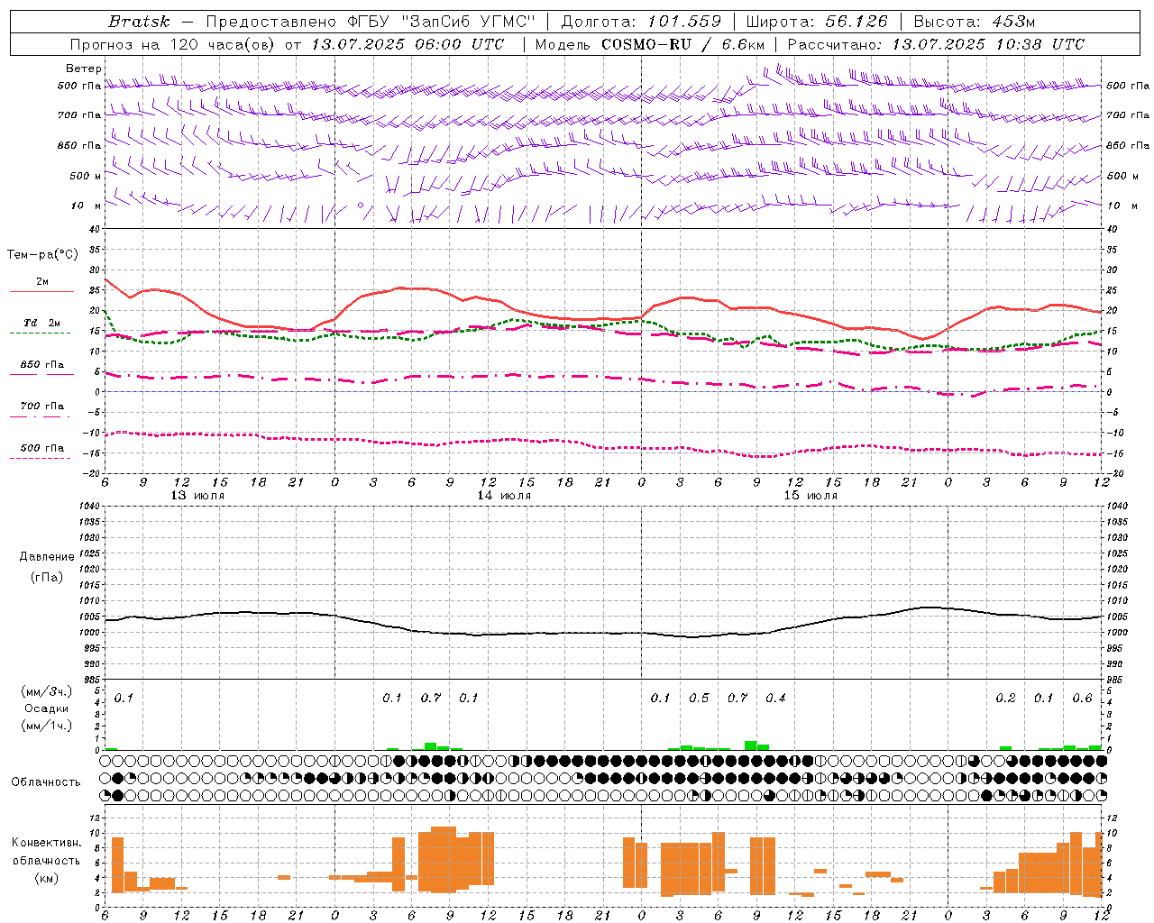The width and height of the screenshot is (1154, 923).
Task: Click the "(км)" convective cloud unit label
Action: pos(47,878)
